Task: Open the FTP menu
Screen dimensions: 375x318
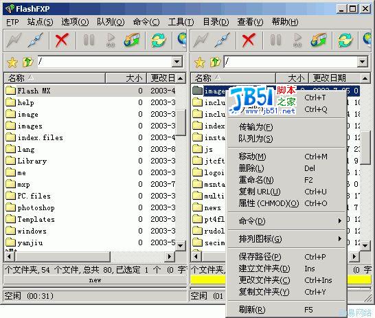Action: tap(12, 22)
